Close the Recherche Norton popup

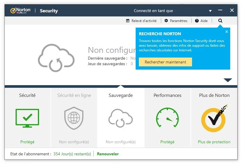[227, 32]
